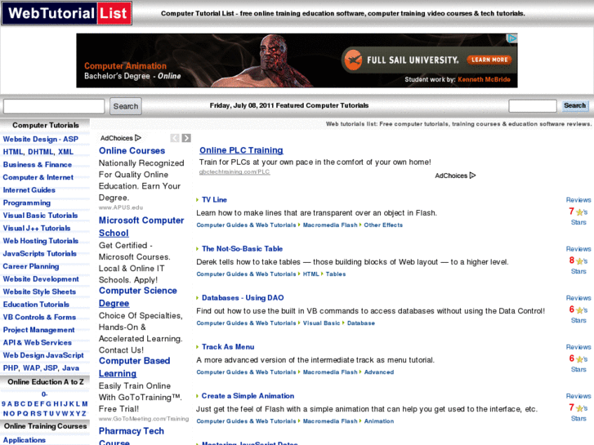Open the Track As Menu tutorial
Screen dimensions: 594x445
[228, 347]
